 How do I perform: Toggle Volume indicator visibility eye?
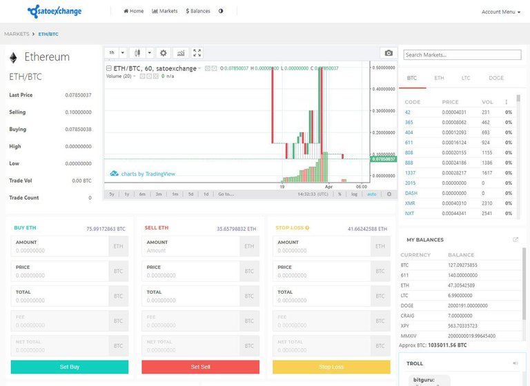point(142,77)
